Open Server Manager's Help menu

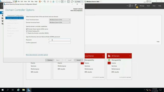(x=160, y=6)
